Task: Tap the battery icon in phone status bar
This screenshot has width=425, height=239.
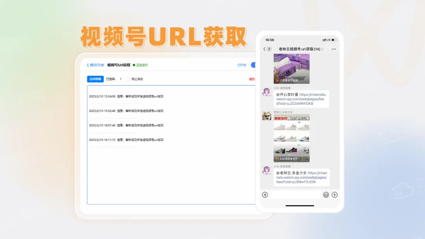Action: tap(334, 40)
